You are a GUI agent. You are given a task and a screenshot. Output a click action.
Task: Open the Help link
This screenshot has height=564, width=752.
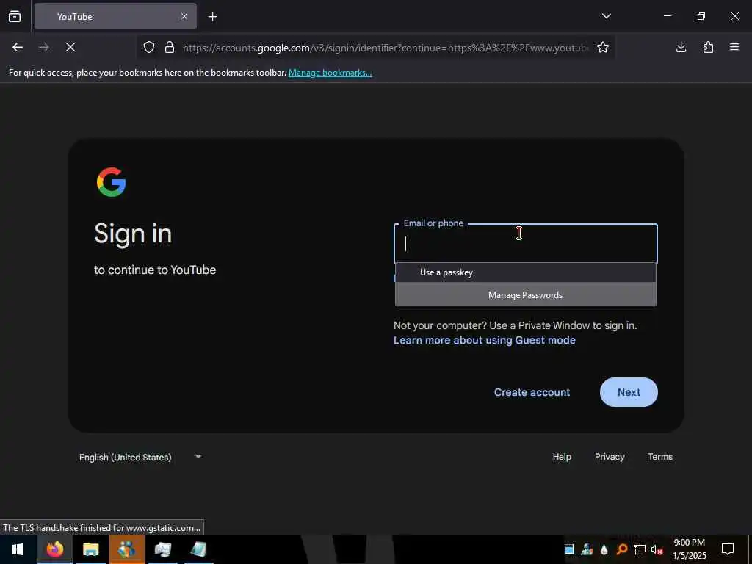click(562, 457)
